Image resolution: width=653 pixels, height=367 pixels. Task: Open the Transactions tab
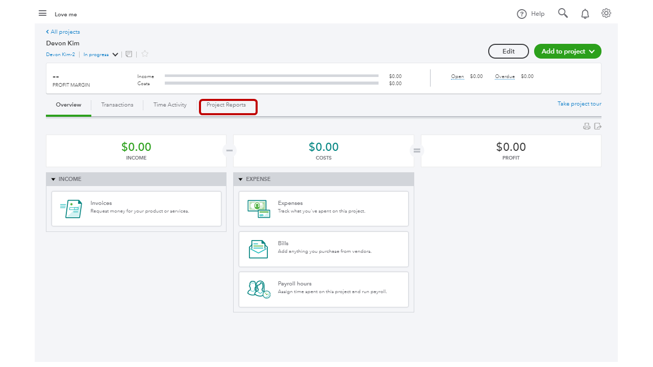(x=117, y=104)
